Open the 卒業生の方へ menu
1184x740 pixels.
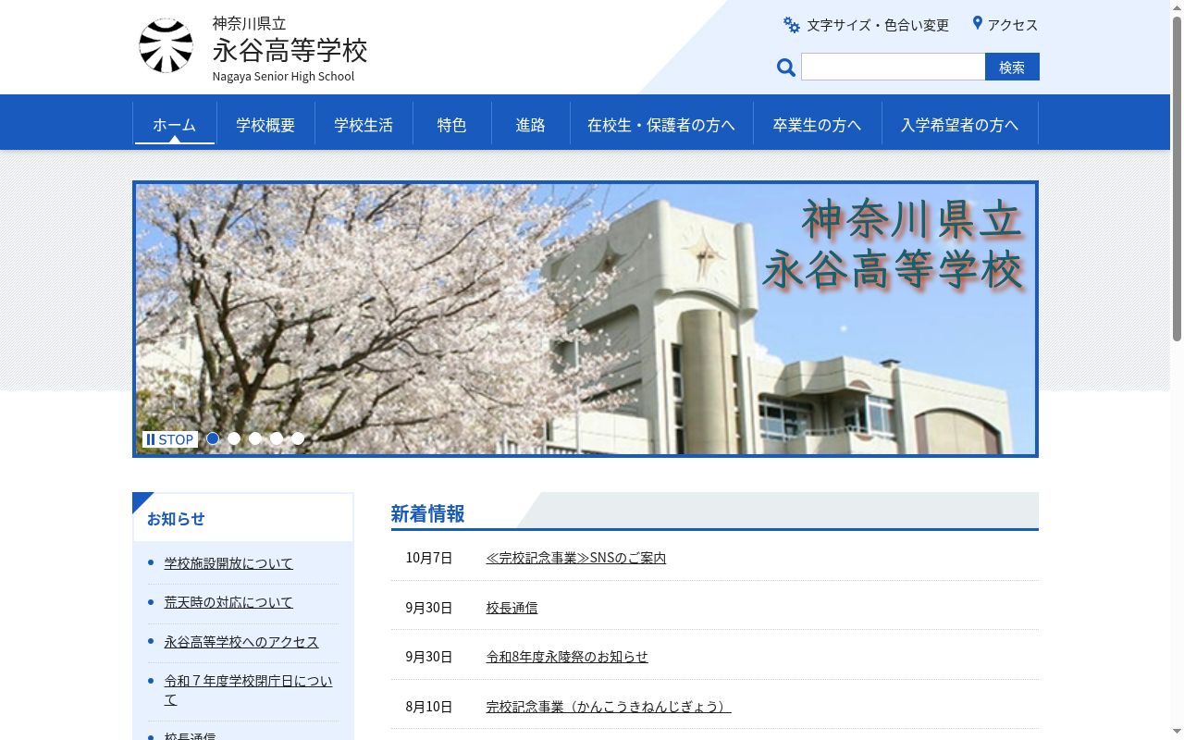[817, 124]
